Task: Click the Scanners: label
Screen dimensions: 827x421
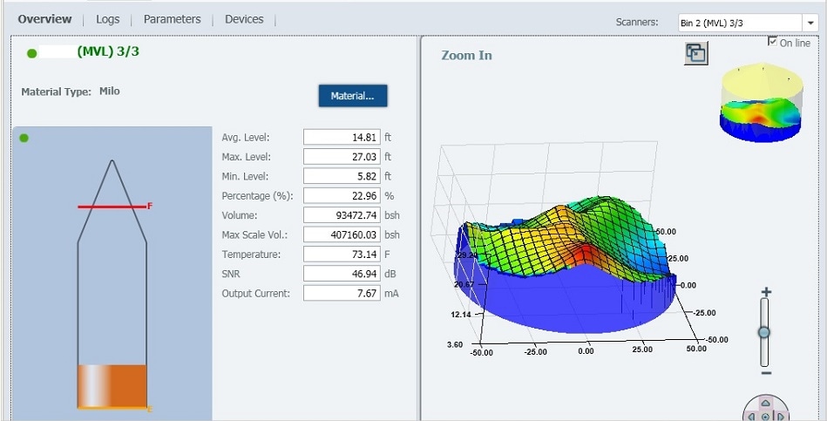Action: tap(637, 22)
